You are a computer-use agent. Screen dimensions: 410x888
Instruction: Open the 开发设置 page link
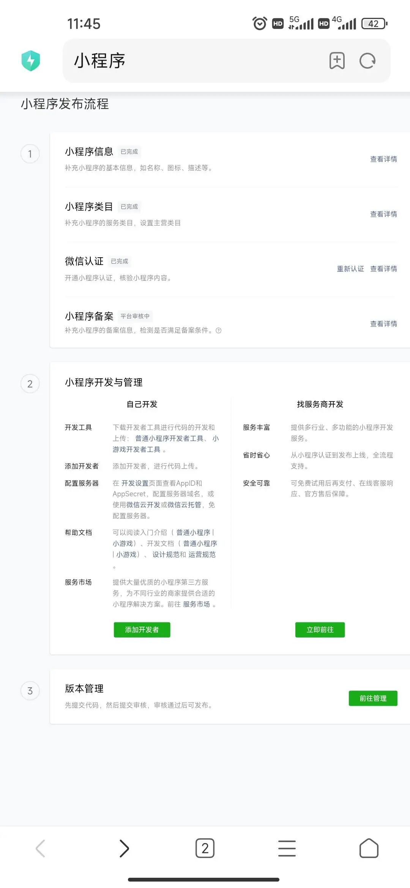(135, 483)
